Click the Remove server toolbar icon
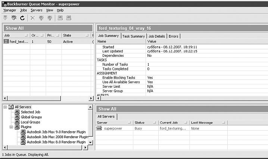This screenshot has height=159, width=268. tap(69, 18)
